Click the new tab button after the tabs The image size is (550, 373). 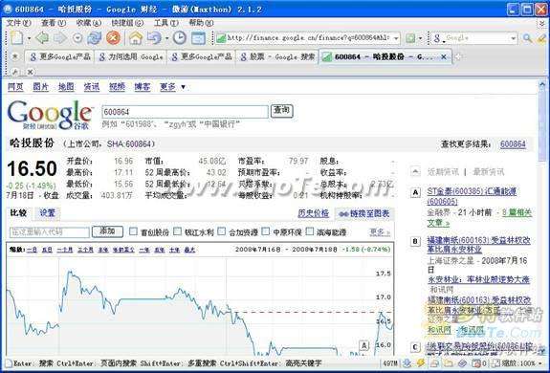458,56
